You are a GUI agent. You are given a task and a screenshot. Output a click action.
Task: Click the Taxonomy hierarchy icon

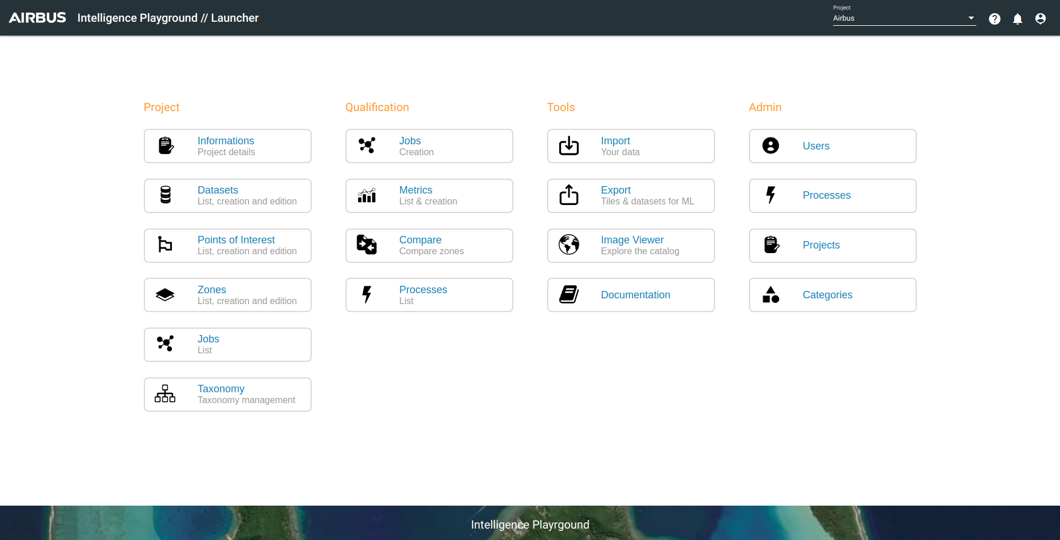165,394
